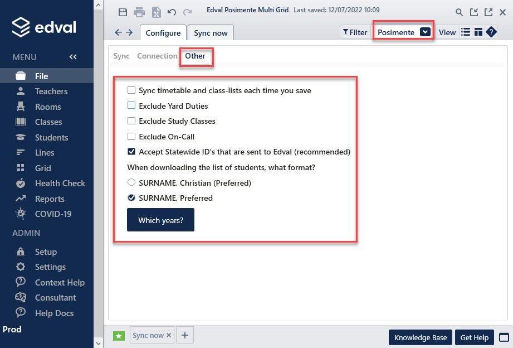Switch to the Sync now tab

pyautogui.click(x=211, y=33)
